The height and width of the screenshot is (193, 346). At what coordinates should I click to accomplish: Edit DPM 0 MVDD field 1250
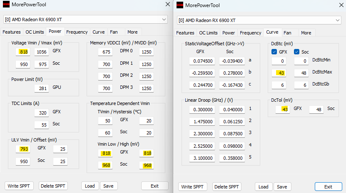(x=146, y=52)
